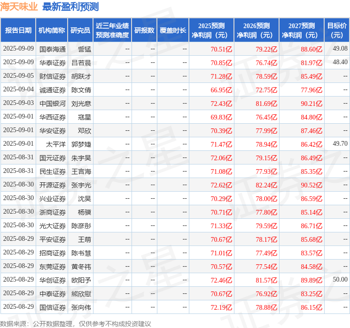350x328 pixels.
Task: Click the 海天味业 title text
Action: point(19,7)
